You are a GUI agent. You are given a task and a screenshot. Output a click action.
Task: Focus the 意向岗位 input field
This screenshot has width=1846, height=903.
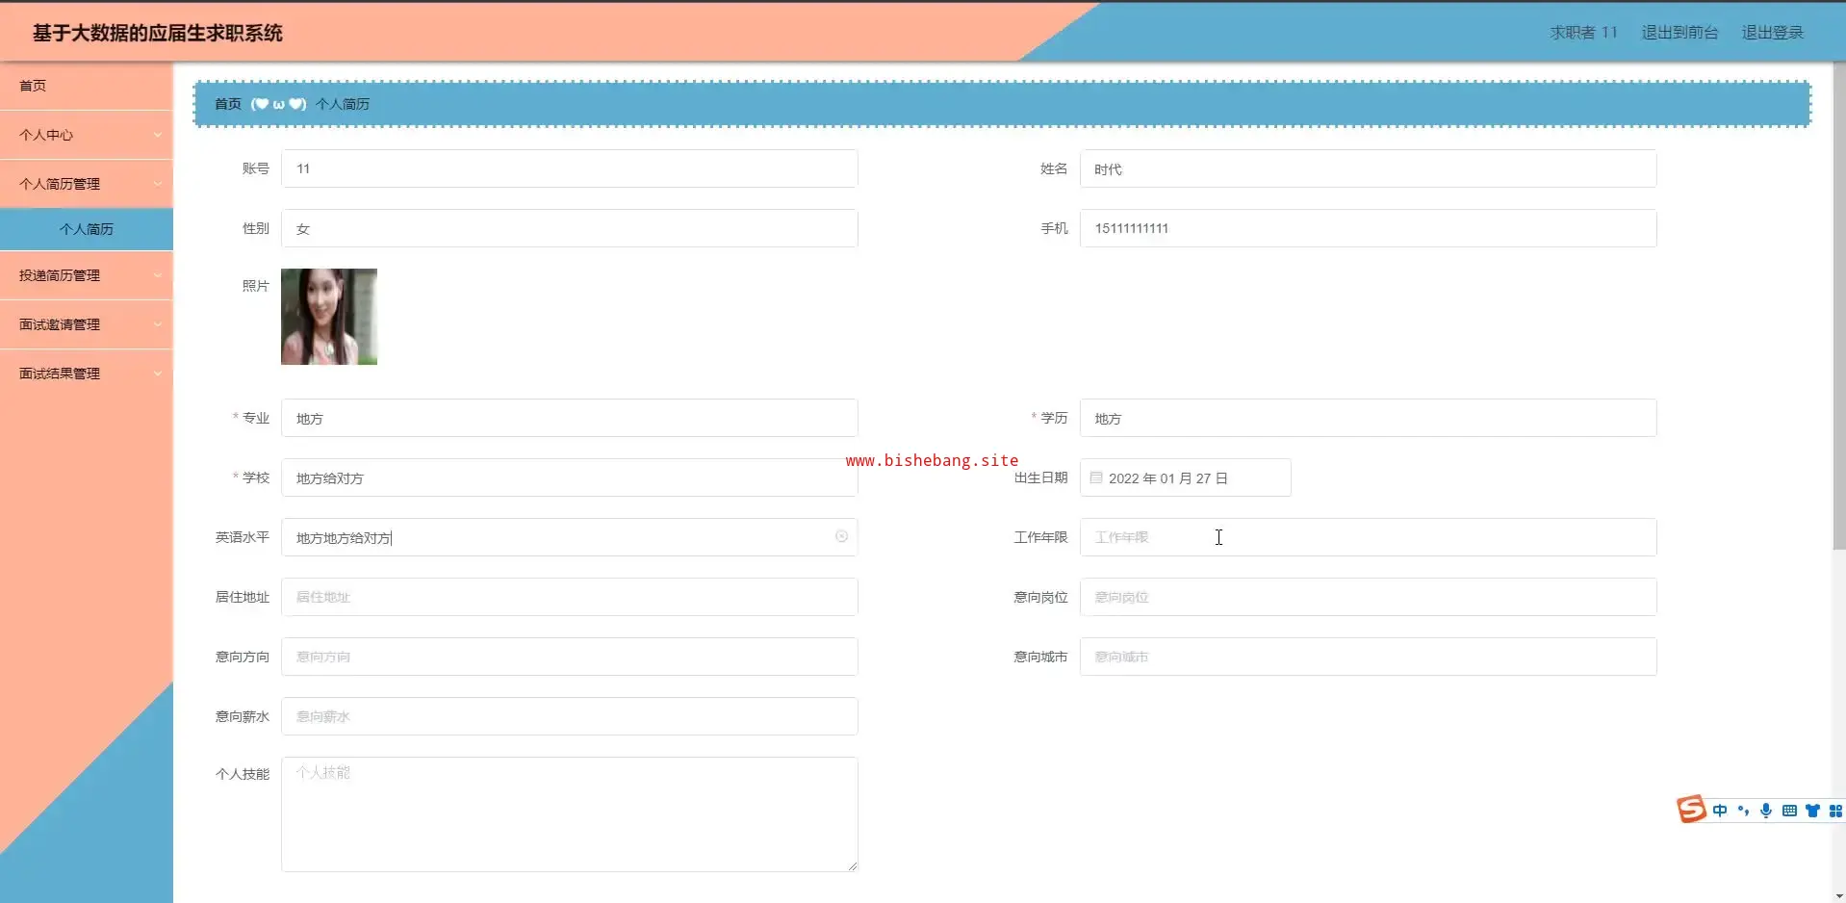click(x=1368, y=597)
